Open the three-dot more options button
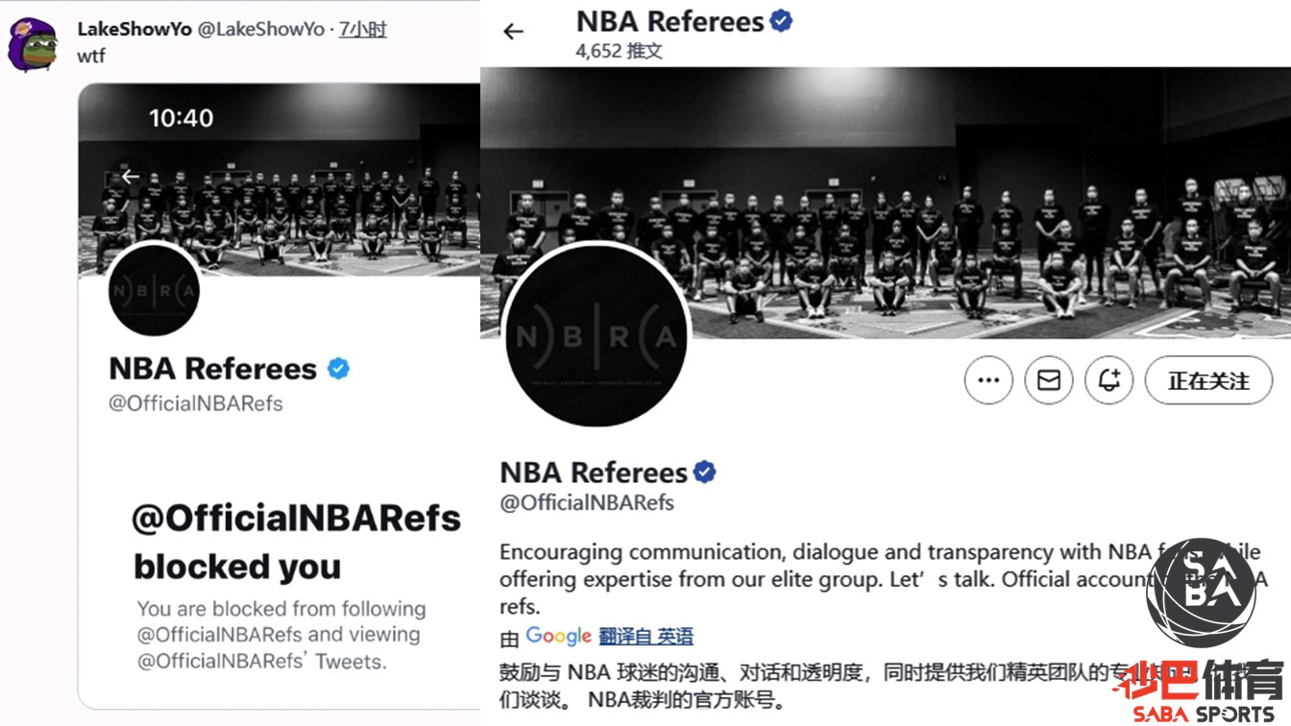Viewport: 1291px width, 726px height. [x=988, y=381]
